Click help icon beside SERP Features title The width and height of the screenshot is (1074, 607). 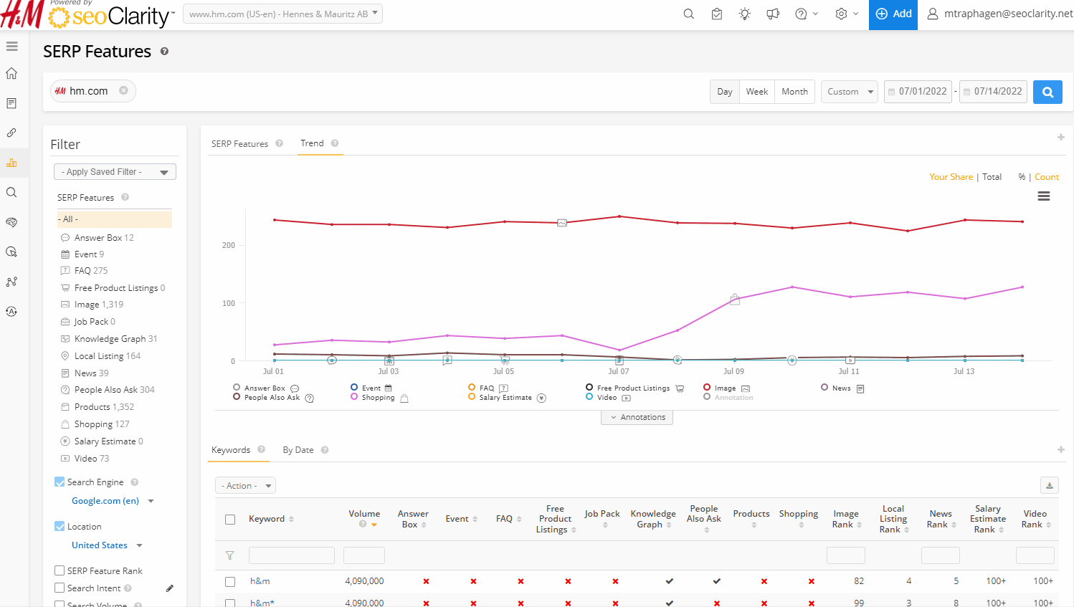click(164, 52)
